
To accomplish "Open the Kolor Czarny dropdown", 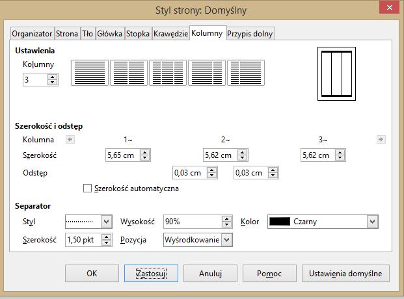I will point(372,222).
